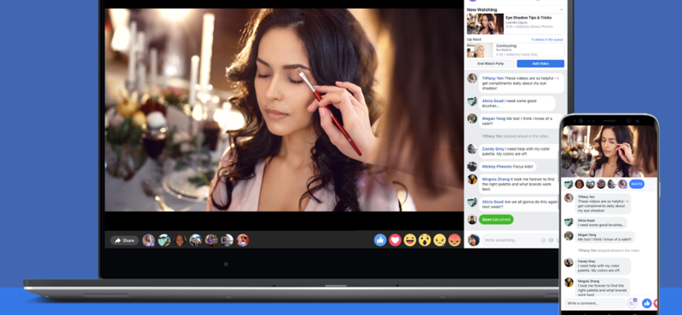Screen dimensions: 682x315
Task: Click the Share button below the video
Action: coord(124,240)
